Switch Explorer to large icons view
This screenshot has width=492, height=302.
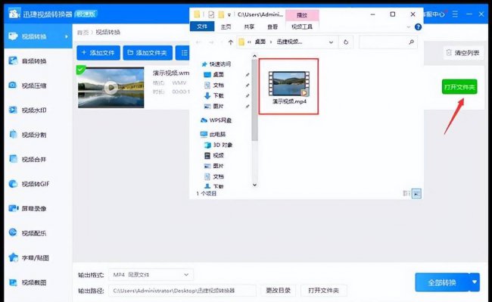click(416, 194)
